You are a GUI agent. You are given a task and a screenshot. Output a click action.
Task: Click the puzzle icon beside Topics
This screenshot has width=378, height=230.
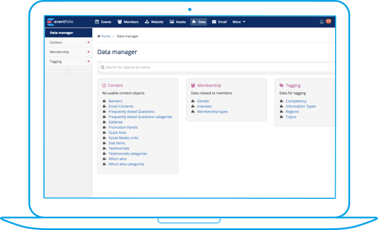(282, 117)
